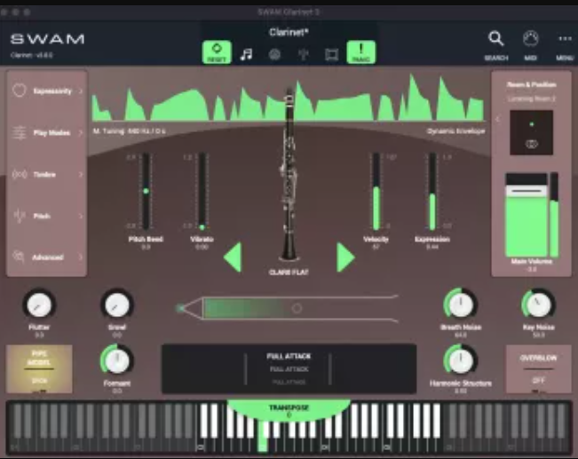578x459 pixels.
Task: Click the square frame icon beside PANIC
Action: coord(332,54)
